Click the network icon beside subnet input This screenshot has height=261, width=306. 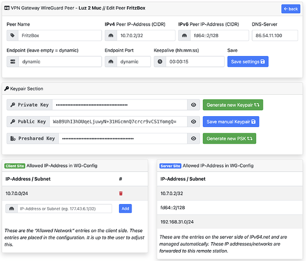(x=12, y=209)
